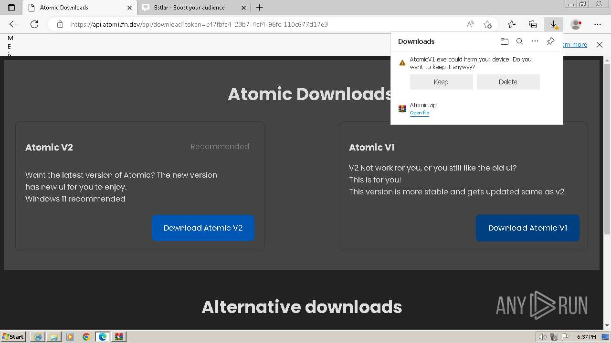View site info via lock icon
The height and width of the screenshot is (343, 611).
60,24
